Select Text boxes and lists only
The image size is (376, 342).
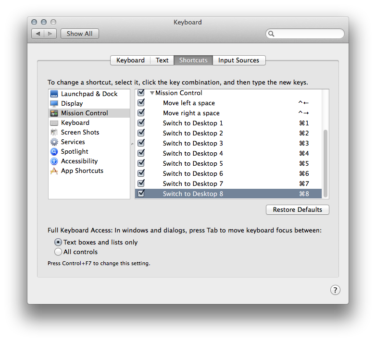point(58,242)
